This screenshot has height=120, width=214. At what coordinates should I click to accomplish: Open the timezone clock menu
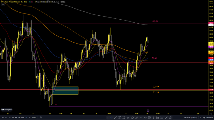(x=190, y=118)
